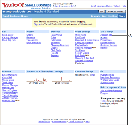This screenshot has width=133, height=125.
Task: Open Access under Site Settings
Action: pos(104,37)
